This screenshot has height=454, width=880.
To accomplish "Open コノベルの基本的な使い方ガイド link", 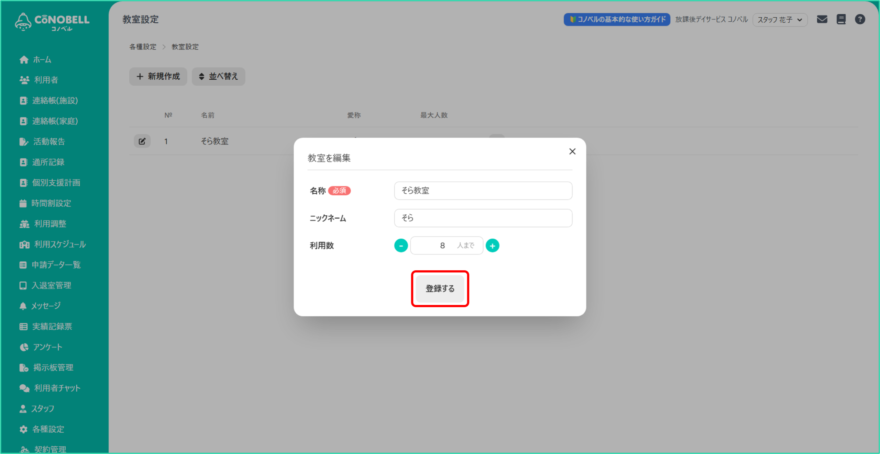I will [x=617, y=20].
